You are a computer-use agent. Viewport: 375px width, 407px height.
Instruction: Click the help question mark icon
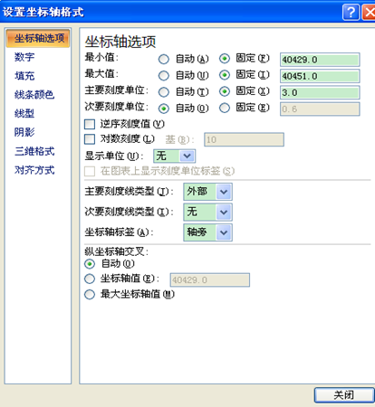[351, 13]
